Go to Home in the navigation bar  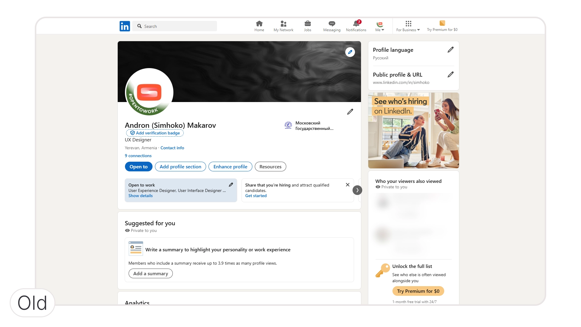259,26
